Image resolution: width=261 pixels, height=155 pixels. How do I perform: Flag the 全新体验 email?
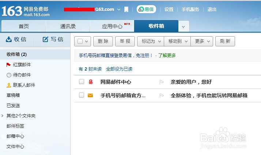162,95
